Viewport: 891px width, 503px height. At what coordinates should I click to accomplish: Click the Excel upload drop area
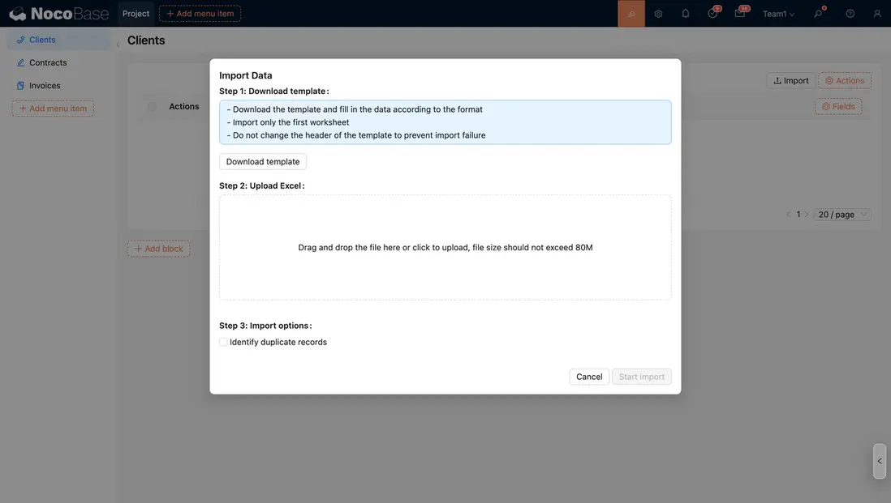(445, 247)
